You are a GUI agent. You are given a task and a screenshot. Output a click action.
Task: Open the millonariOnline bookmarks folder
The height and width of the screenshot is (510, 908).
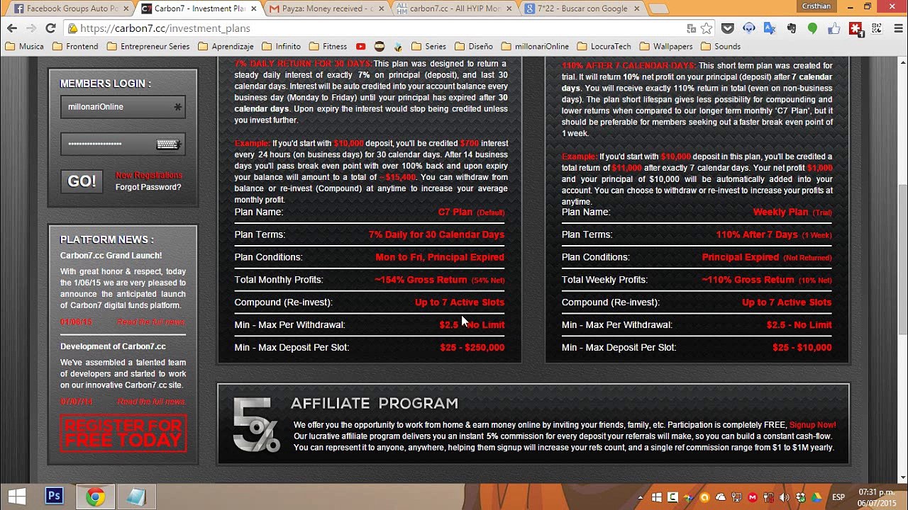[x=535, y=47]
